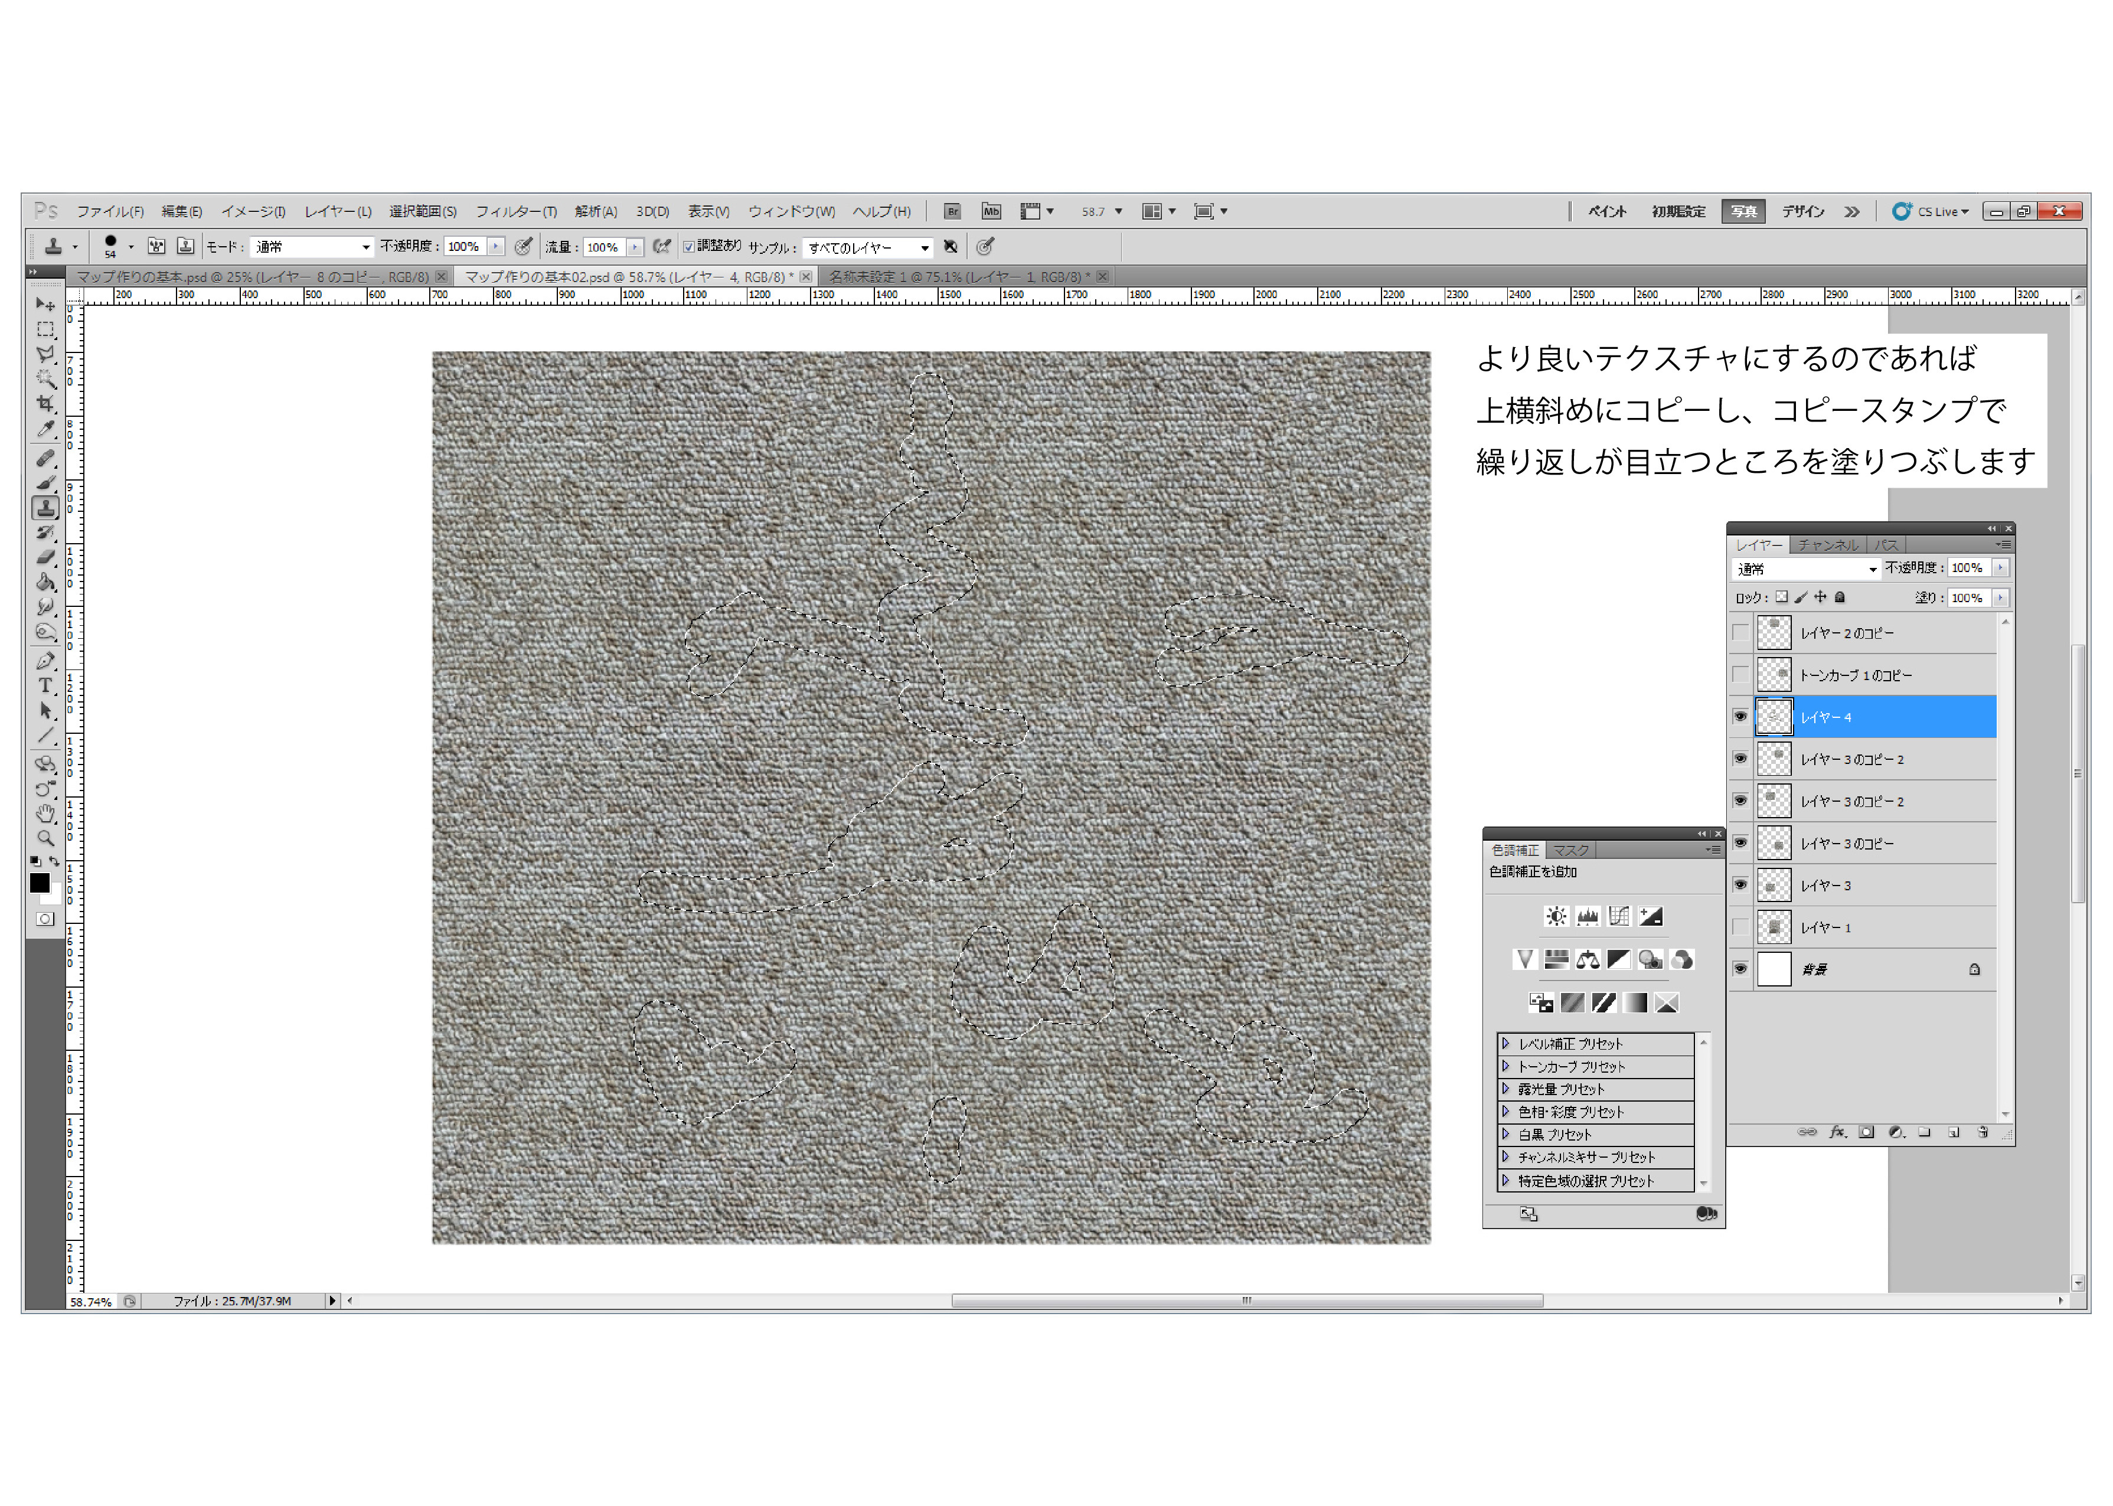Click the black foreground color swatch
The image size is (2113, 1506).
pos(39,883)
